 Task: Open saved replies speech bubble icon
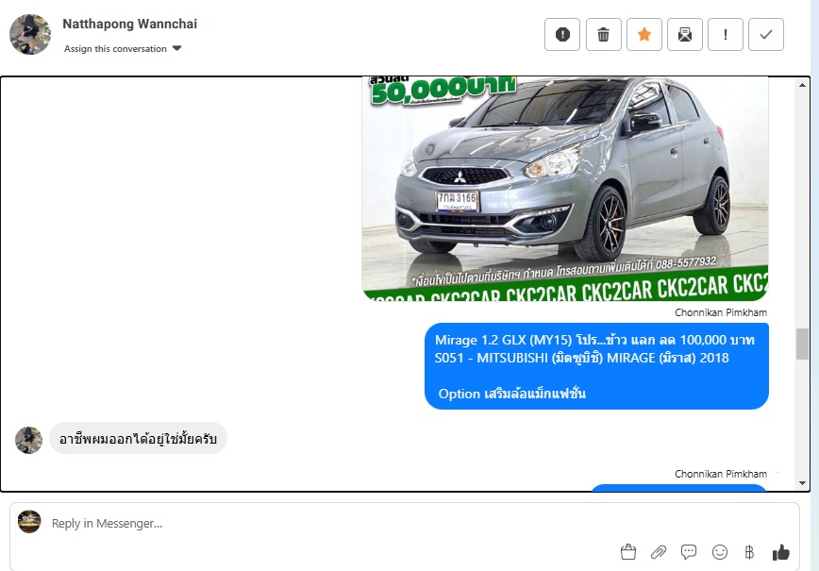689,552
